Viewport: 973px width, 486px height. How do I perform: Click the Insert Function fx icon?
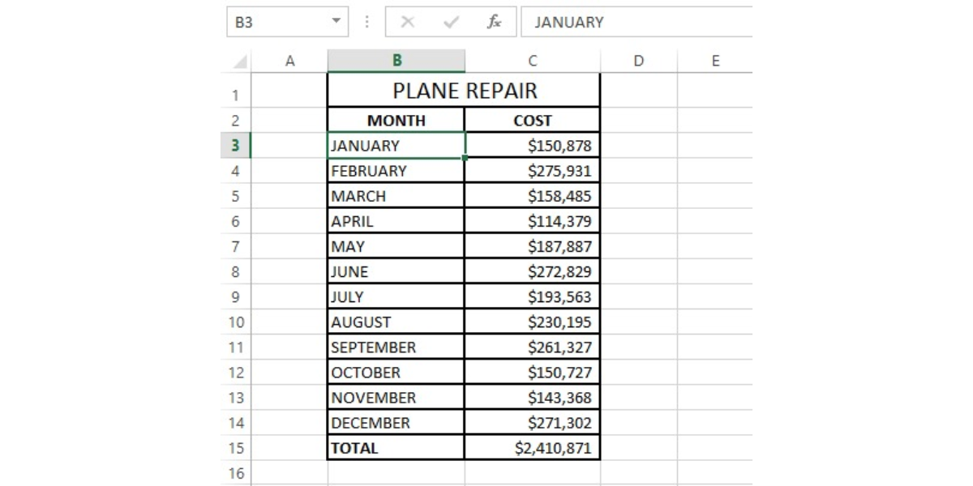[x=493, y=22]
